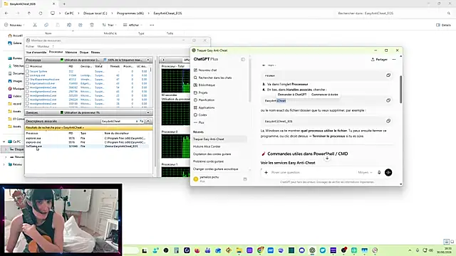This screenshot has width=456, height=256.
Task: Open Applications in ChatGPT sidebar
Action: click(x=204, y=107)
